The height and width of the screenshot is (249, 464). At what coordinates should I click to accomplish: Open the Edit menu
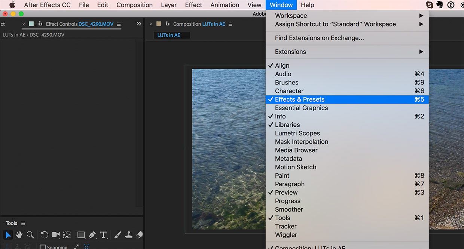click(103, 5)
